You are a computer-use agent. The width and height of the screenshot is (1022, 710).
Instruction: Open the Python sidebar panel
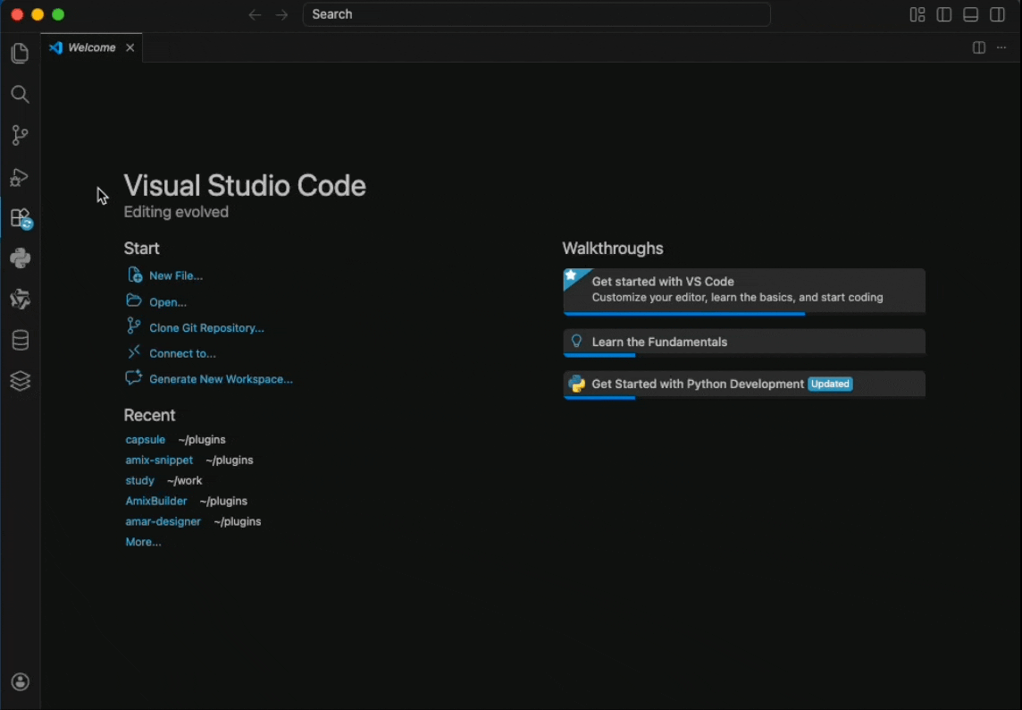tap(20, 259)
